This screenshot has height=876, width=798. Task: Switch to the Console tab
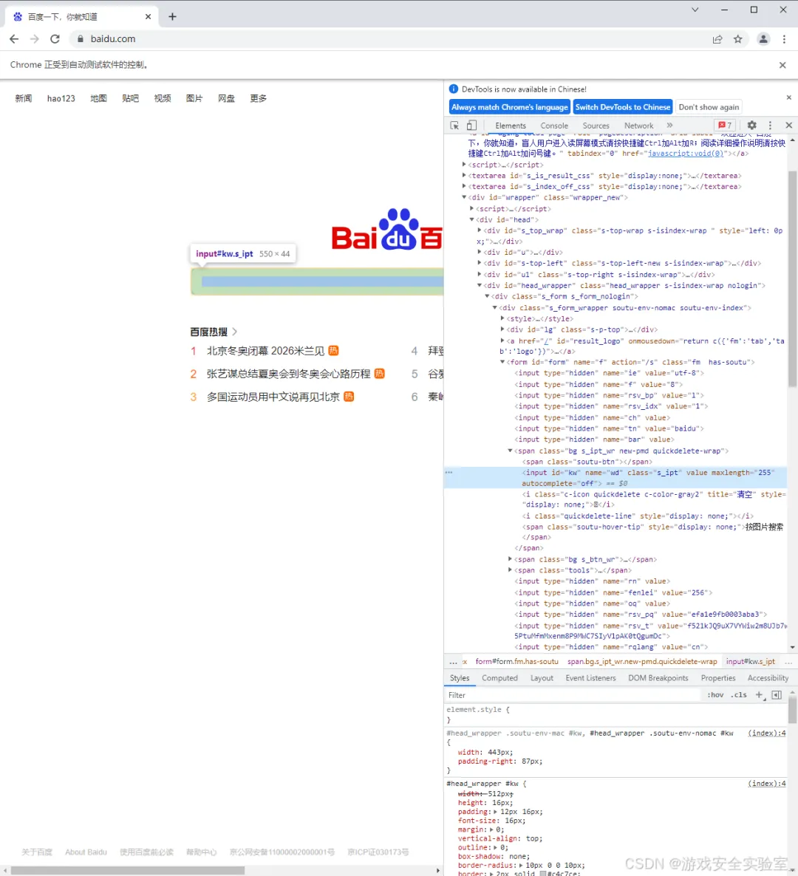tap(553, 126)
